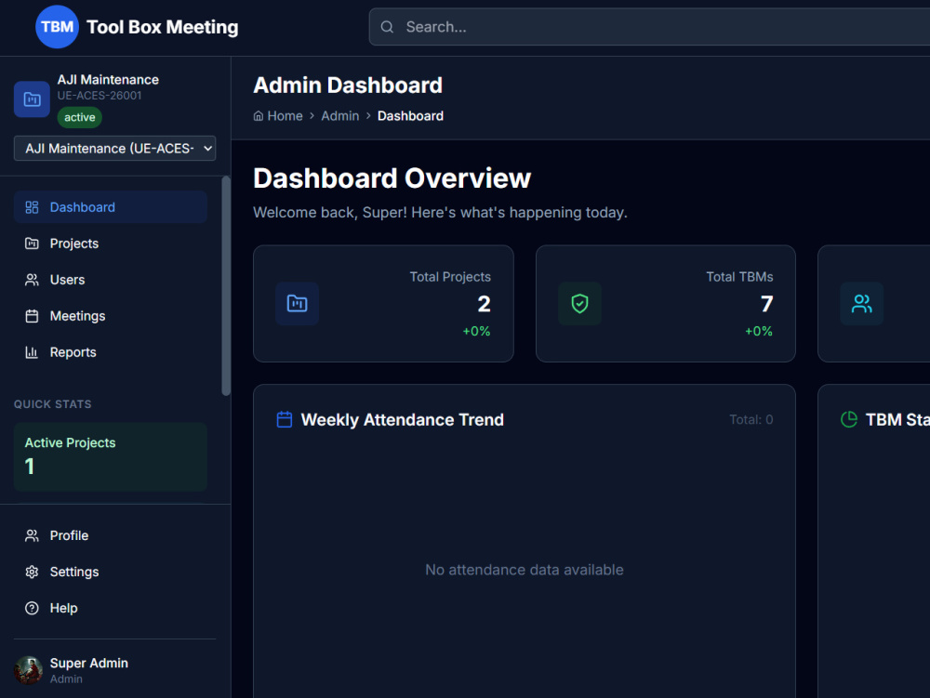Image resolution: width=930 pixels, height=698 pixels.
Task: Go to Projects in the sidebar
Action: click(x=111, y=244)
